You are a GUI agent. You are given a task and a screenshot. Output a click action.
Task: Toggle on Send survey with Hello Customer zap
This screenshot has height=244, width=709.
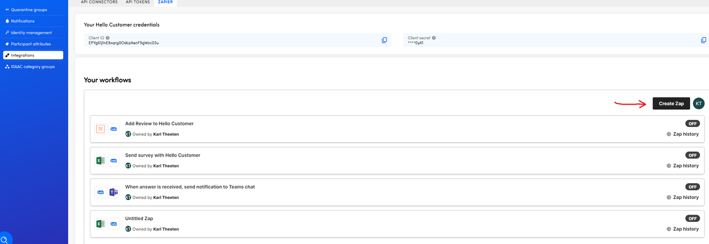tap(692, 155)
